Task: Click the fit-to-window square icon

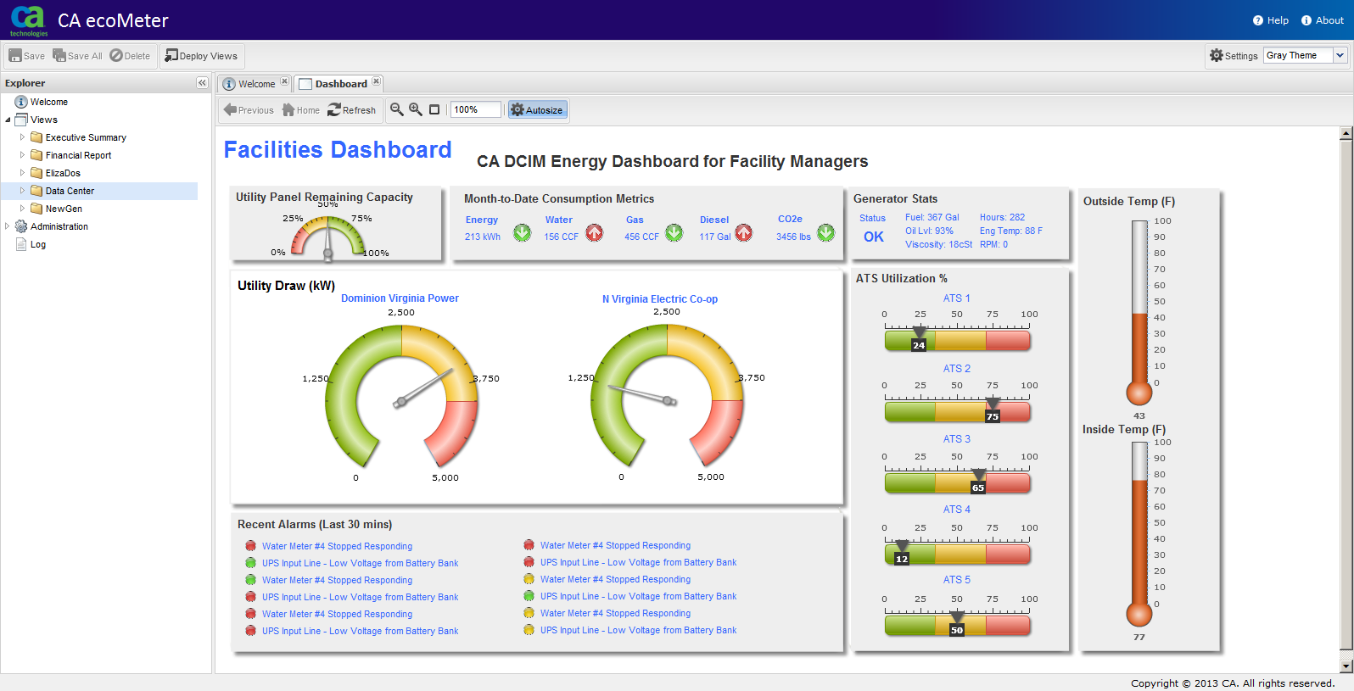Action: pyautogui.click(x=434, y=109)
